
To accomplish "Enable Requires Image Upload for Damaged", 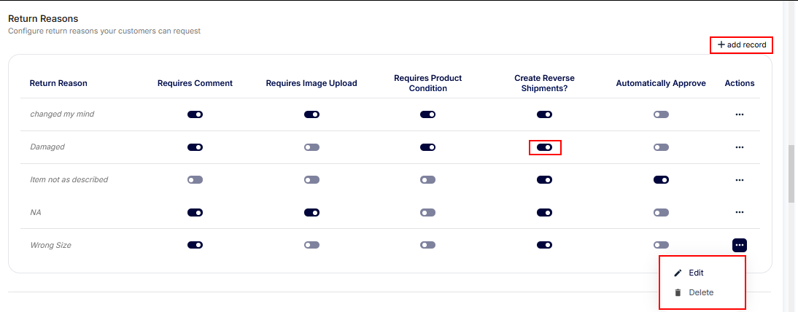I will (x=311, y=147).
